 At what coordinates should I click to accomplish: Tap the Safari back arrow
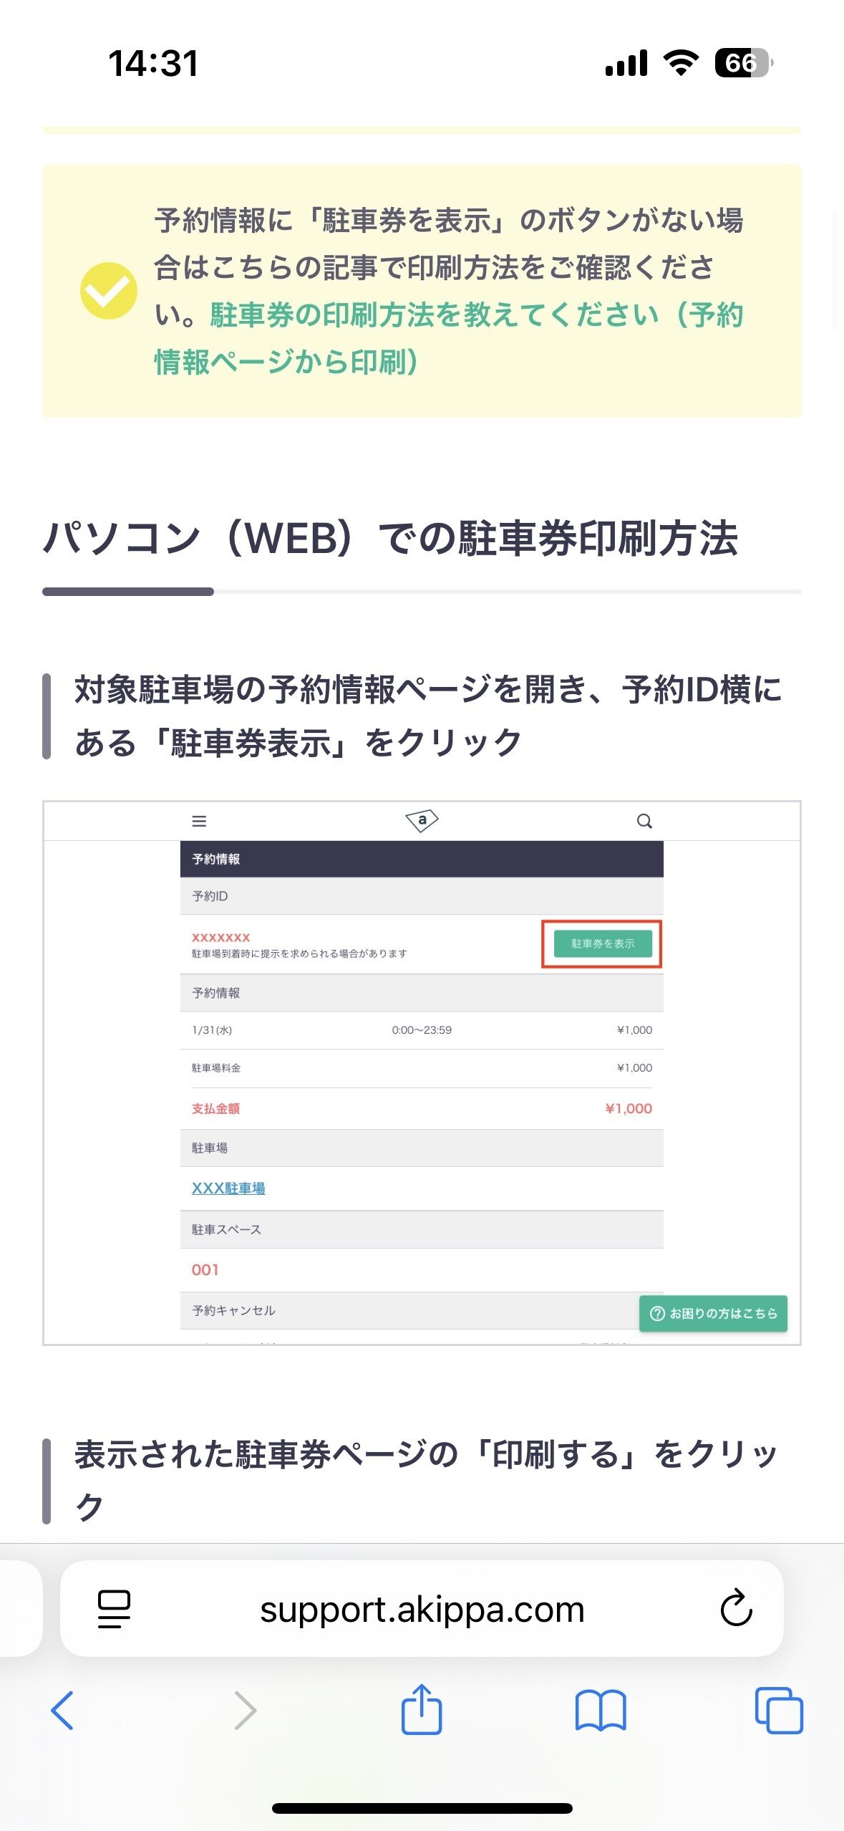coord(62,1711)
